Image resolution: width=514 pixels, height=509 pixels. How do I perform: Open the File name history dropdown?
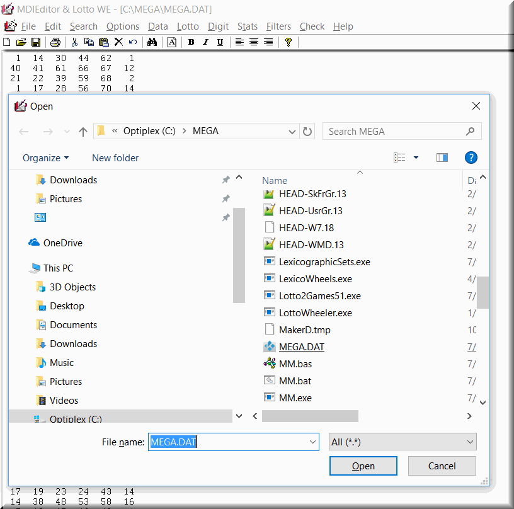click(312, 442)
